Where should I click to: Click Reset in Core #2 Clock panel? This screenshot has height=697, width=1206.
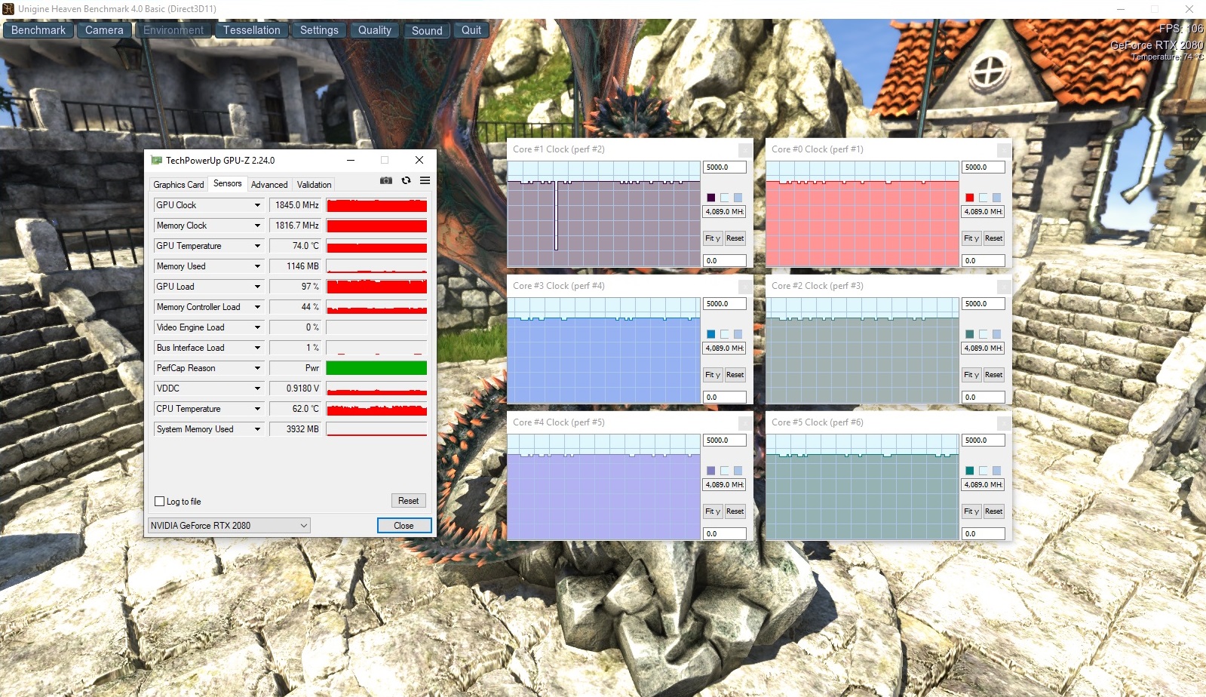tap(993, 375)
